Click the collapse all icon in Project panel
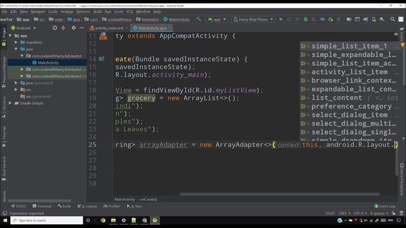406x228 pixels. (x=63, y=28)
